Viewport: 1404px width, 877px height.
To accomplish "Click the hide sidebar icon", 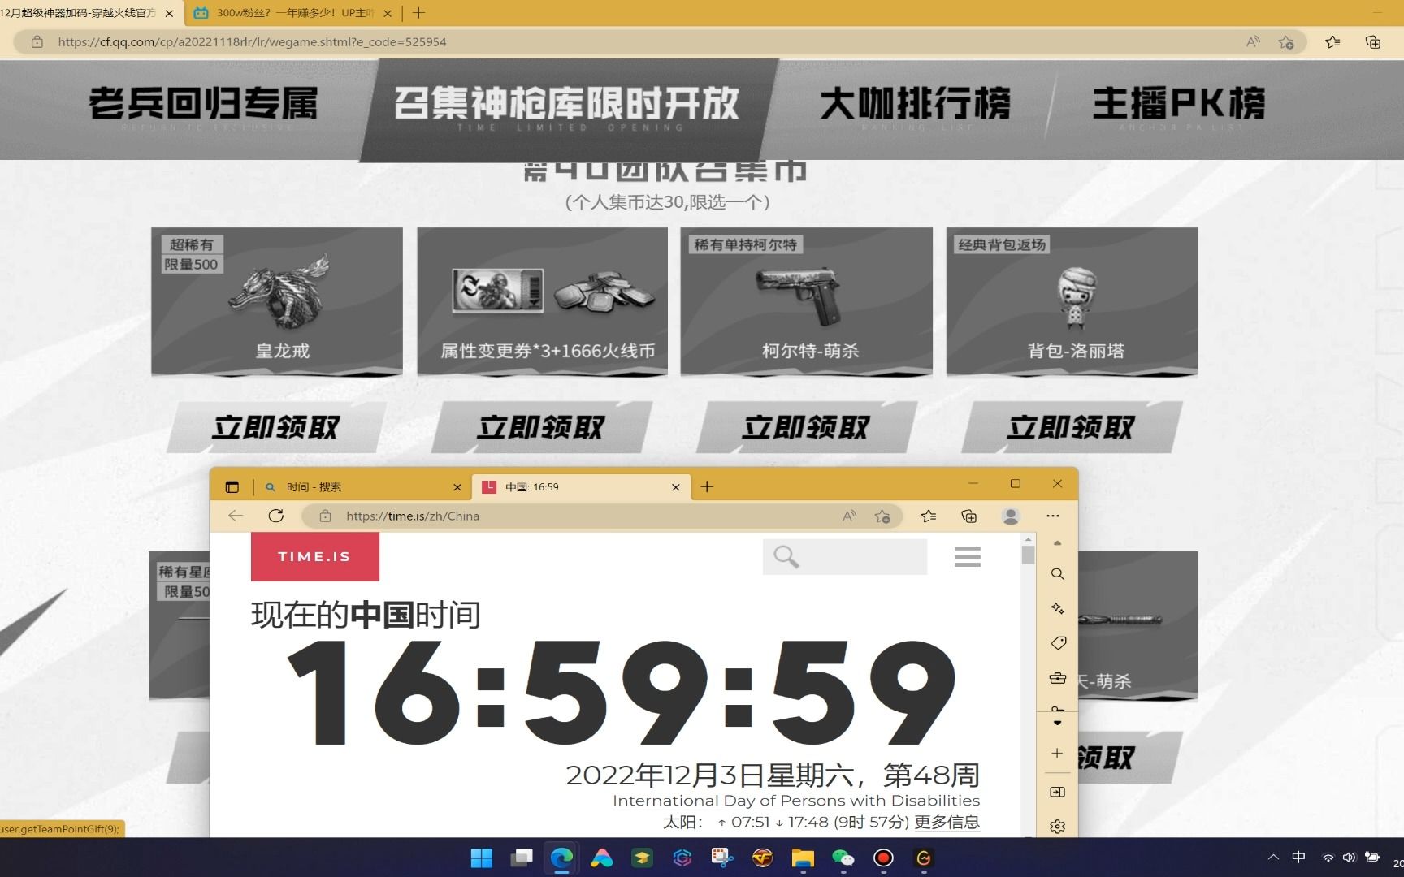I will (1057, 792).
